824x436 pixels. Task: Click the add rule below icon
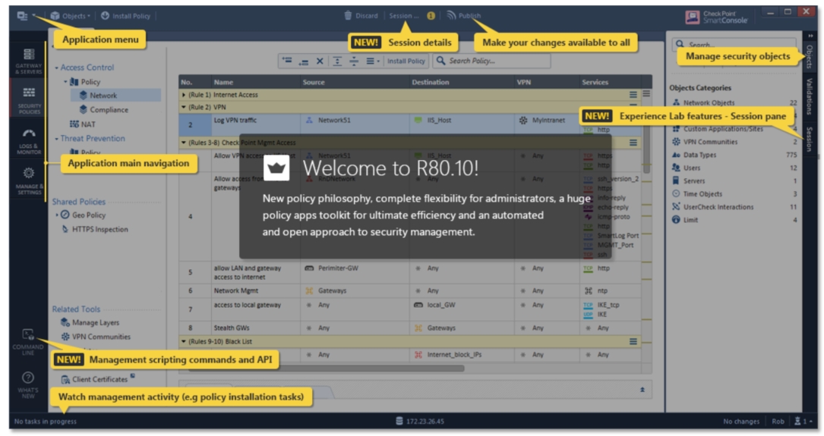303,61
